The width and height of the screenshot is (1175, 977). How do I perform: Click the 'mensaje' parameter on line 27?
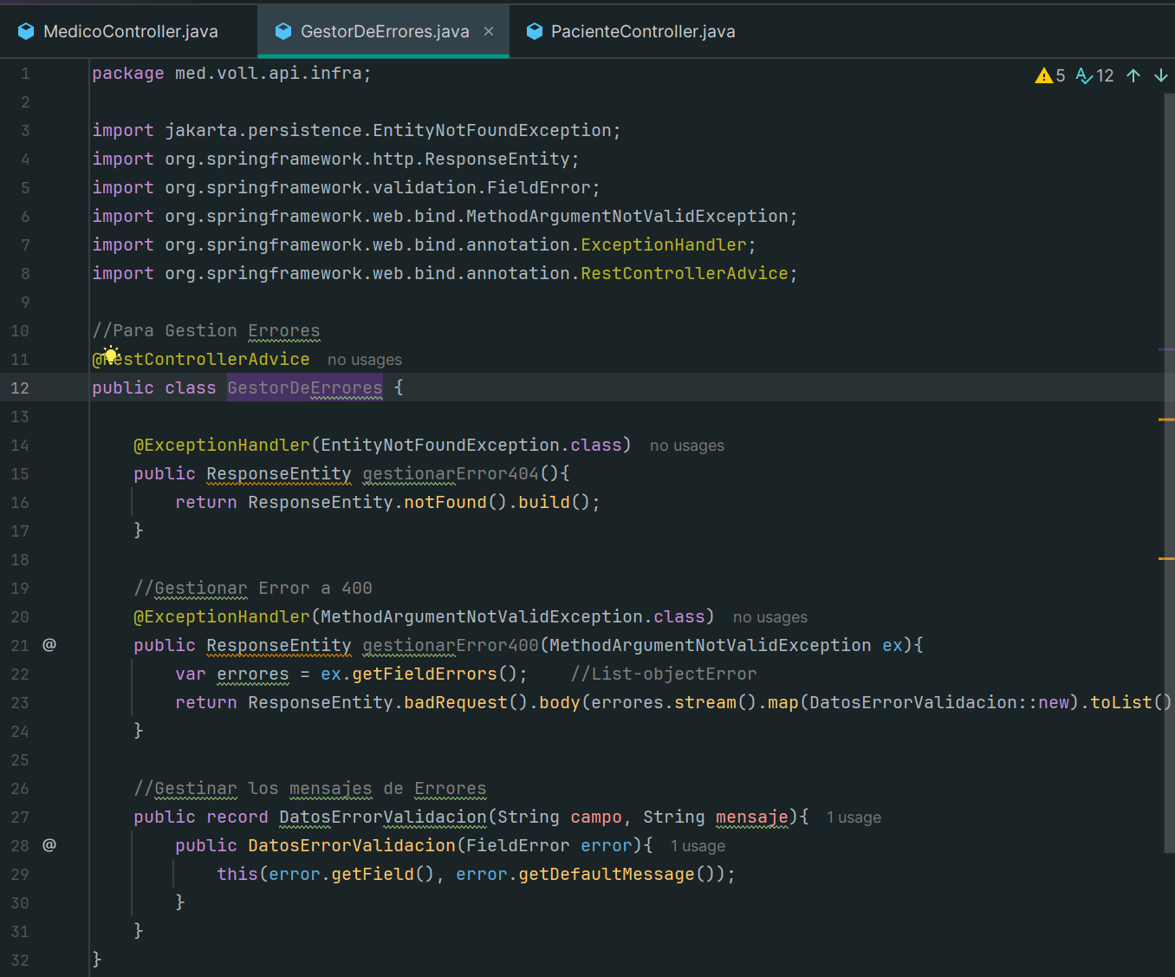[752, 817]
